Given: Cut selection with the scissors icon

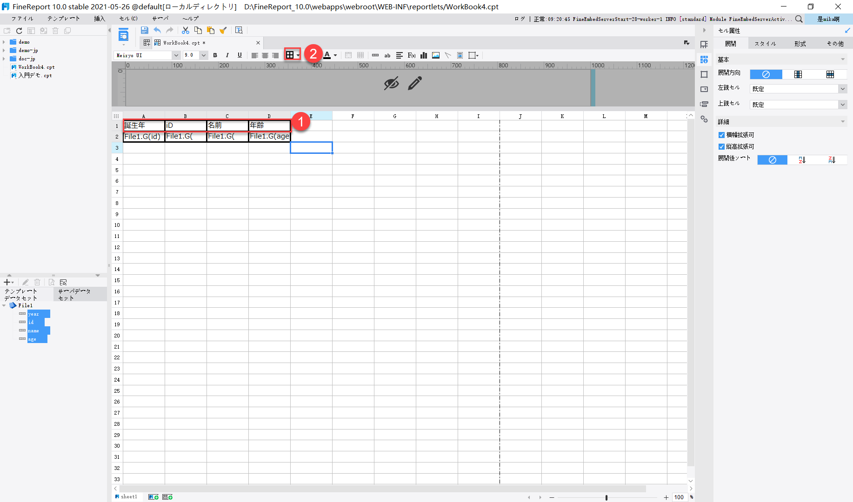Looking at the screenshot, I should [185, 30].
